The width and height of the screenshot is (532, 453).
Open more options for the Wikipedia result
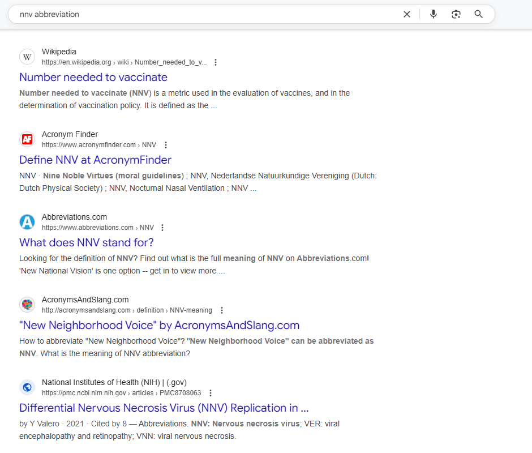click(x=216, y=62)
